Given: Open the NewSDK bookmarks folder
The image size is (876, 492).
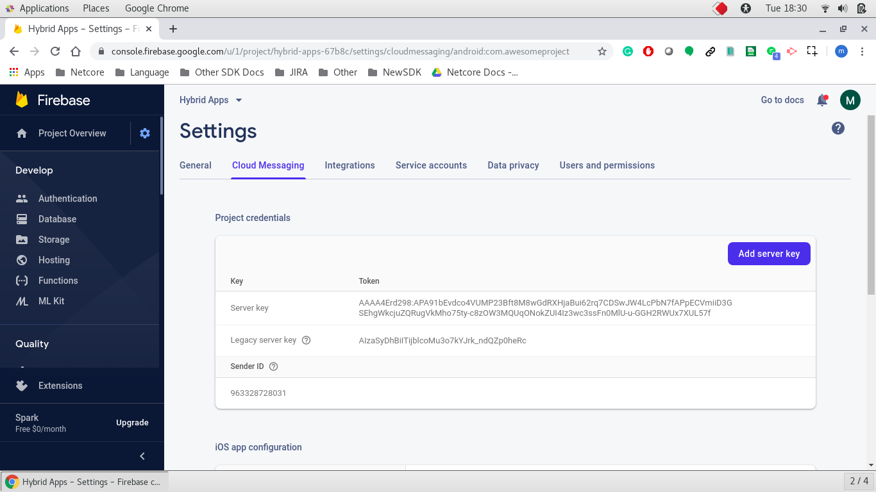Looking at the screenshot, I should point(394,72).
